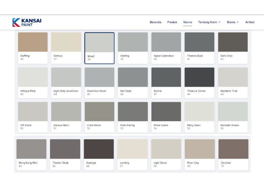Screen dimensions: 264x187
Task: Select the Stuffing 36 color swatch
Action: (x=33, y=48)
